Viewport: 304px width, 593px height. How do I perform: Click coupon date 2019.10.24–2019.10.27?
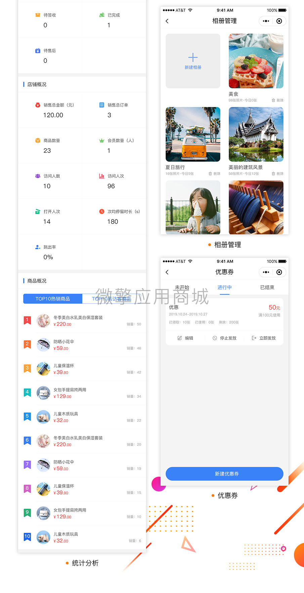[x=188, y=314]
